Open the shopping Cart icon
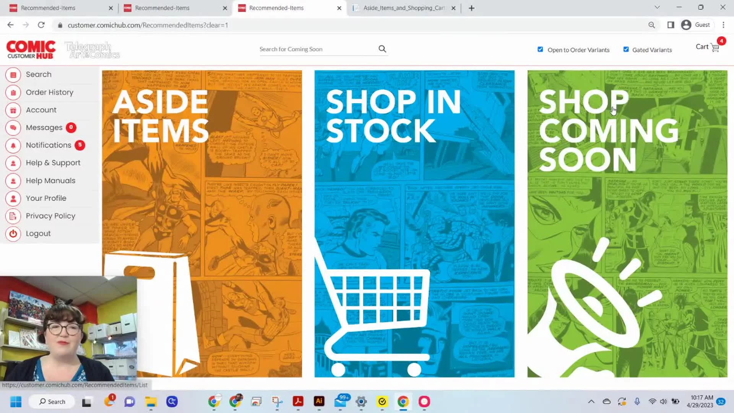This screenshot has height=413, width=734. 715,47
